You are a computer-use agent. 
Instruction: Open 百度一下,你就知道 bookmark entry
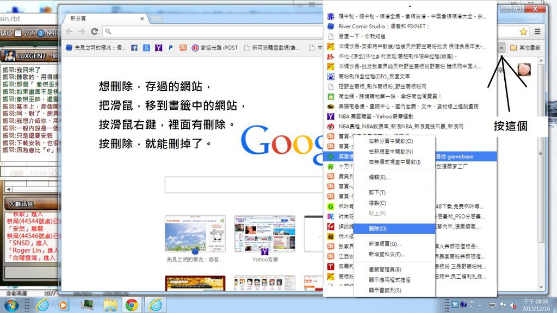coord(410,36)
